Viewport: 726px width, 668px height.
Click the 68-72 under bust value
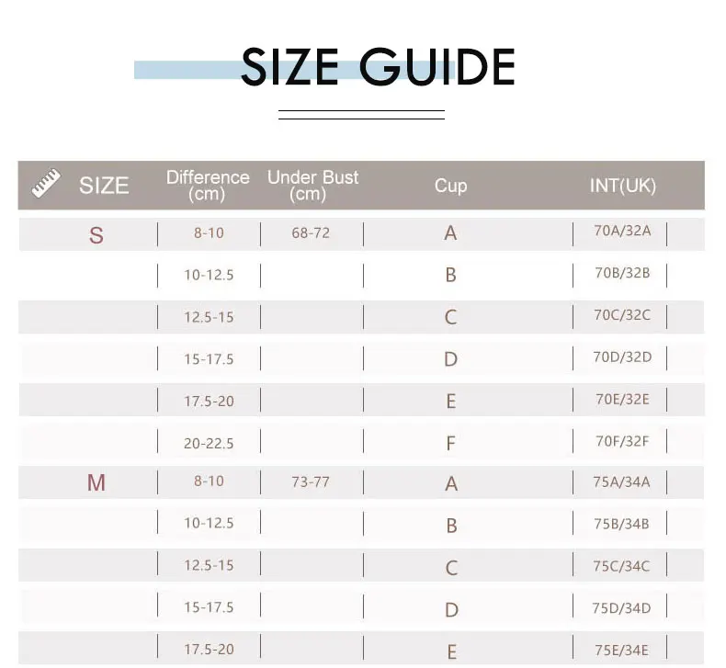311,232
